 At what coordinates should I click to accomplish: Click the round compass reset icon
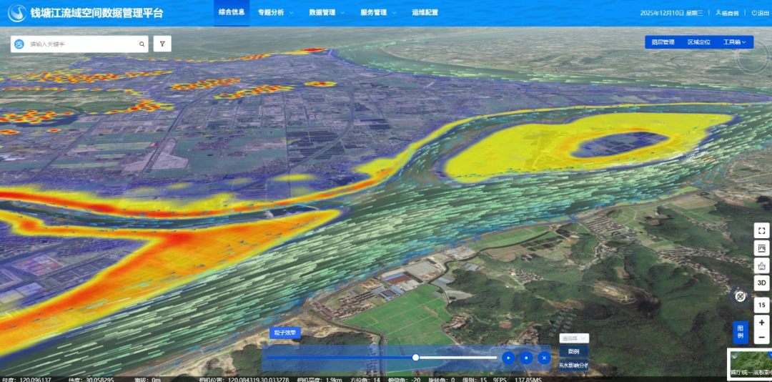tap(740, 296)
